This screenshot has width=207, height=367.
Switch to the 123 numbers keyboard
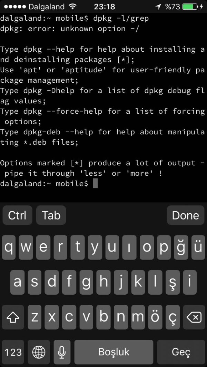[x=13, y=352]
